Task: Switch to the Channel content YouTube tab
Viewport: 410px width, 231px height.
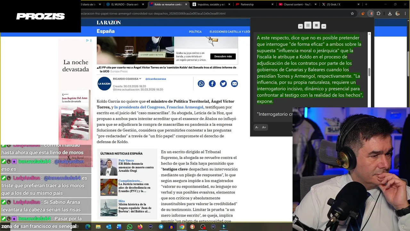Action: pos(297,4)
